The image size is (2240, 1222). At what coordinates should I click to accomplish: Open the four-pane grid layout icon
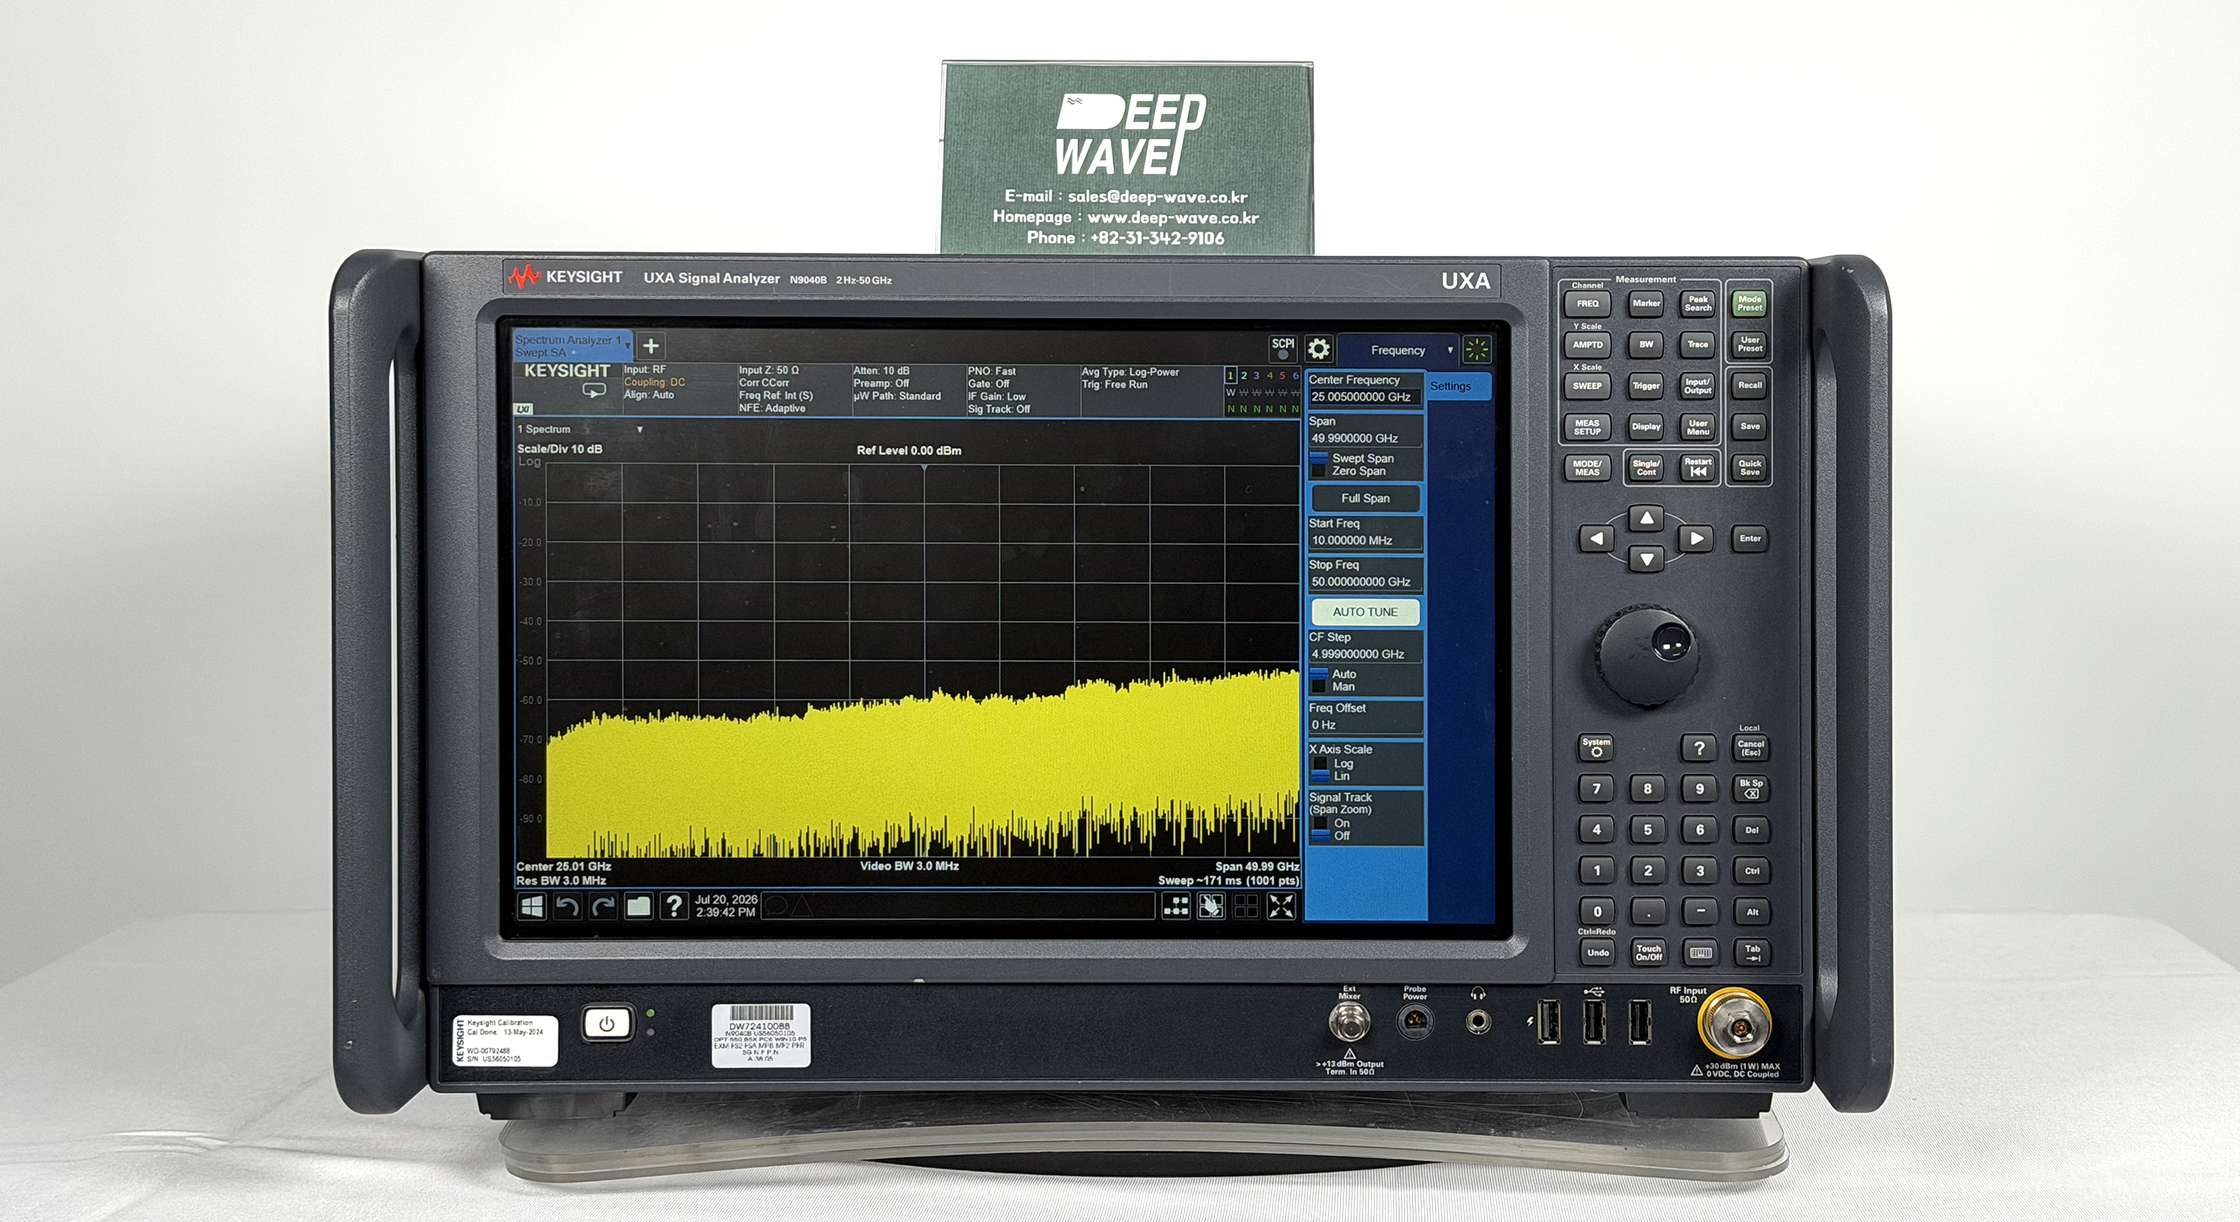[x=1245, y=906]
